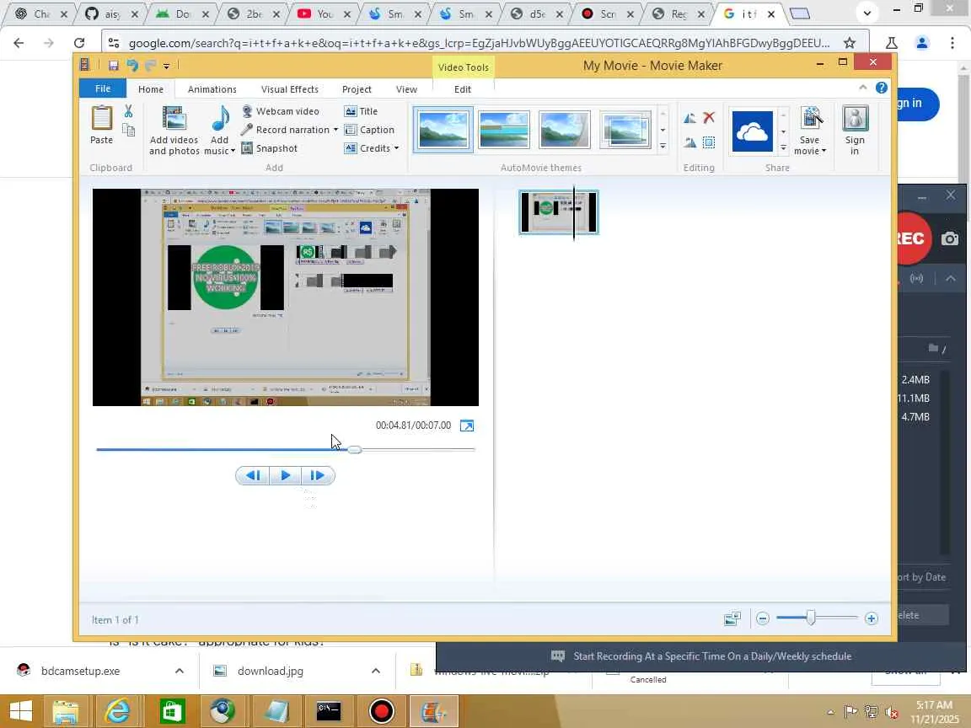This screenshot has width=971, height=728.
Task: Click Chrome address bar URL
Action: pyautogui.click(x=479, y=43)
